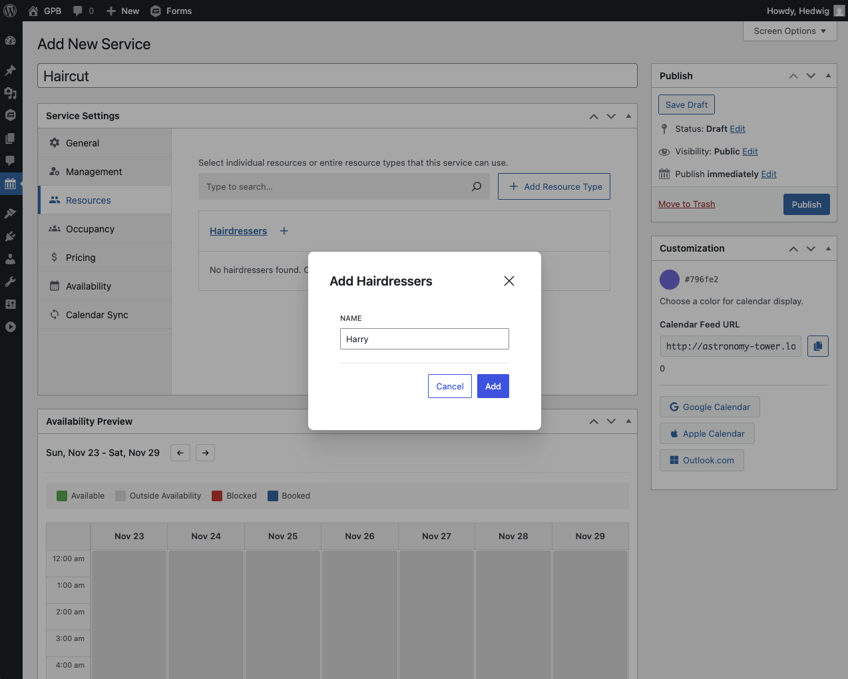This screenshot has width=848, height=679.
Task: Open comments from the admin bar
Action: pos(83,11)
